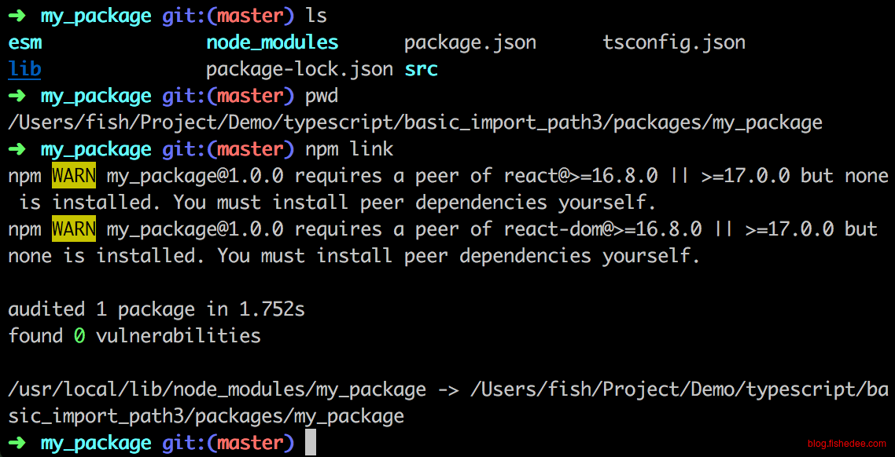This screenshot has height=457, width=895.
Task: Click the green 0 vulnerabilities count
Action: click(79, 335)
